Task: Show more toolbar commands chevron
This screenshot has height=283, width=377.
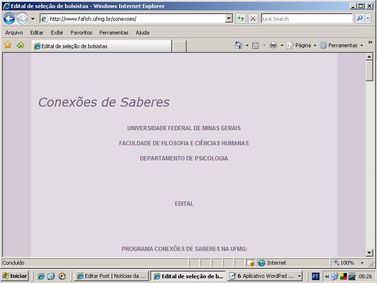Action: (370, 42)
